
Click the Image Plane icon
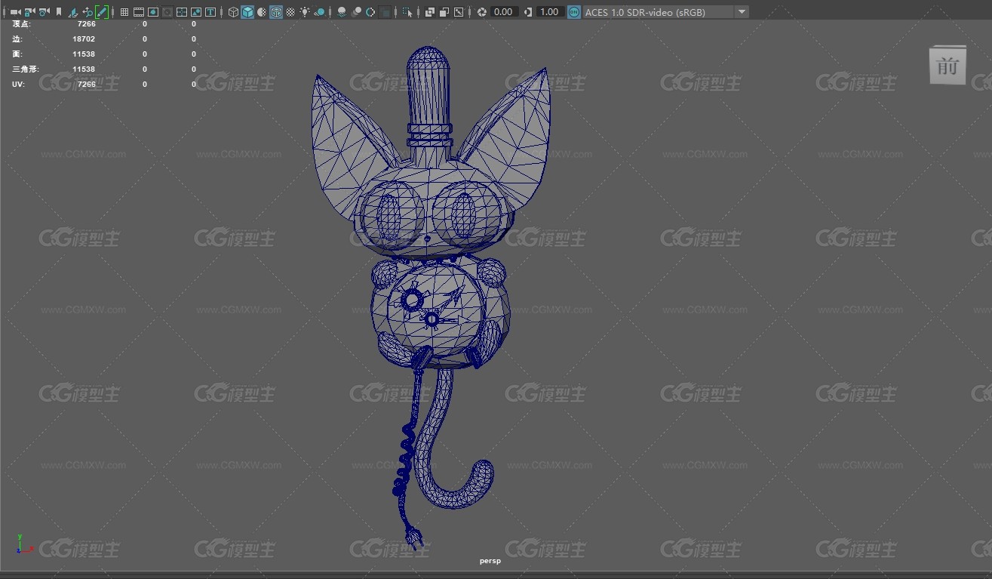click(x=73, y=12)
